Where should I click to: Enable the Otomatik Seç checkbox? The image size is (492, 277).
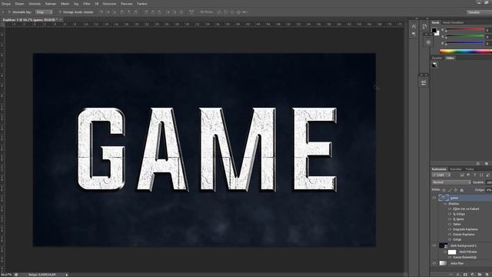coord(9,12)
